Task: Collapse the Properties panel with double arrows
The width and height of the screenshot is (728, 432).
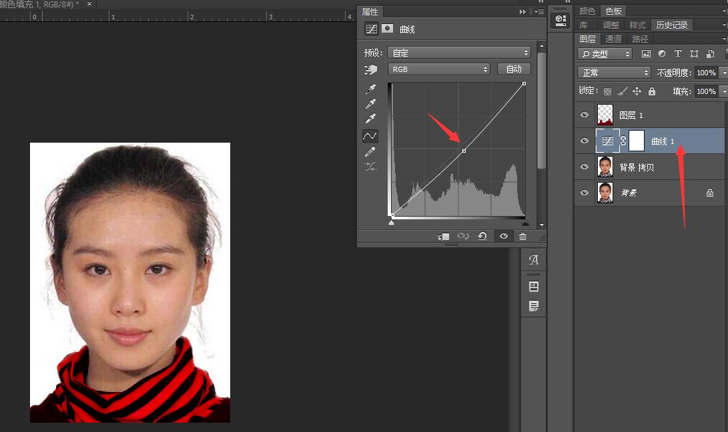Action: tap(522, 11)
